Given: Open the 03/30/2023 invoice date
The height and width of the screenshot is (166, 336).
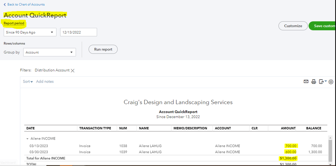Looking at the screenshot, I should tap(39, 152).
